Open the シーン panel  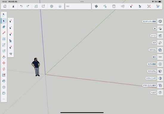click(x=160, y=36)
